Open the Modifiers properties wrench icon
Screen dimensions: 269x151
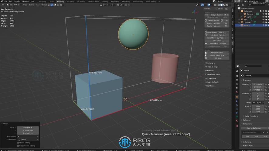click(x=237, y=101)
